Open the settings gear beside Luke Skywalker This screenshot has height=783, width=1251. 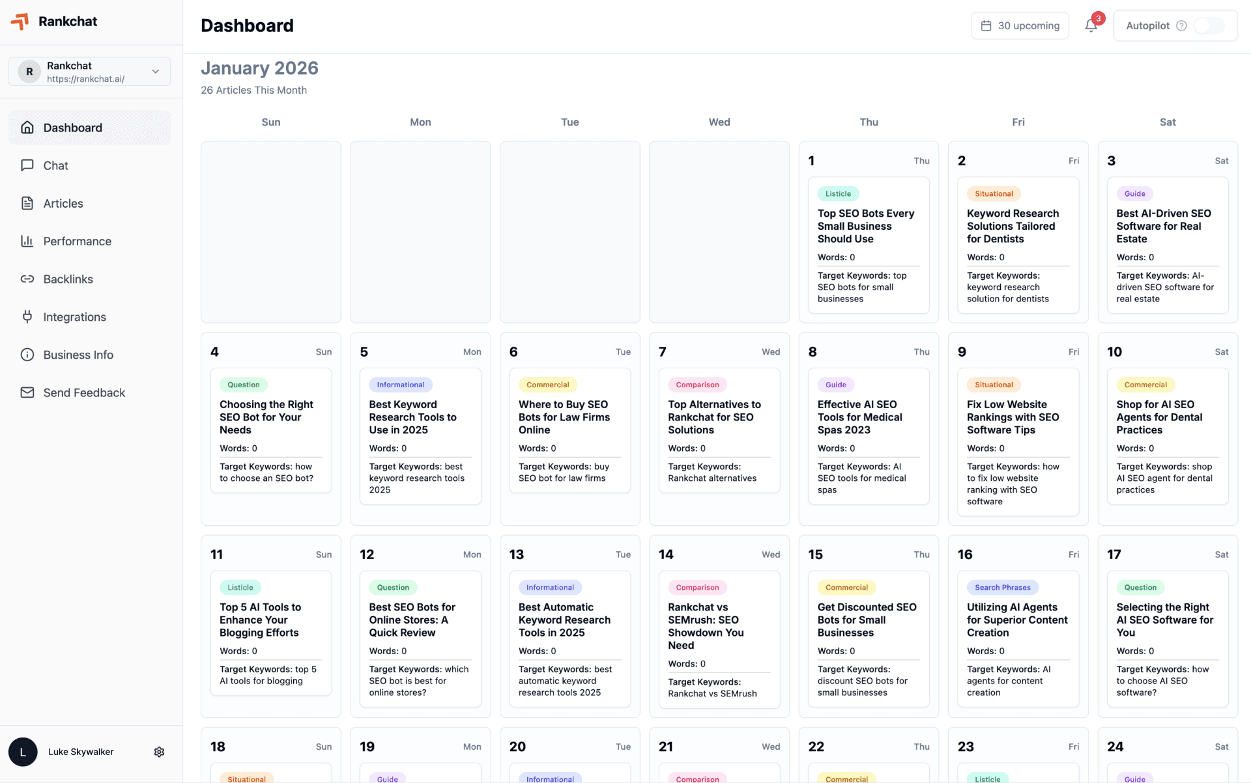pyautogui.click(x=159, y=752)
